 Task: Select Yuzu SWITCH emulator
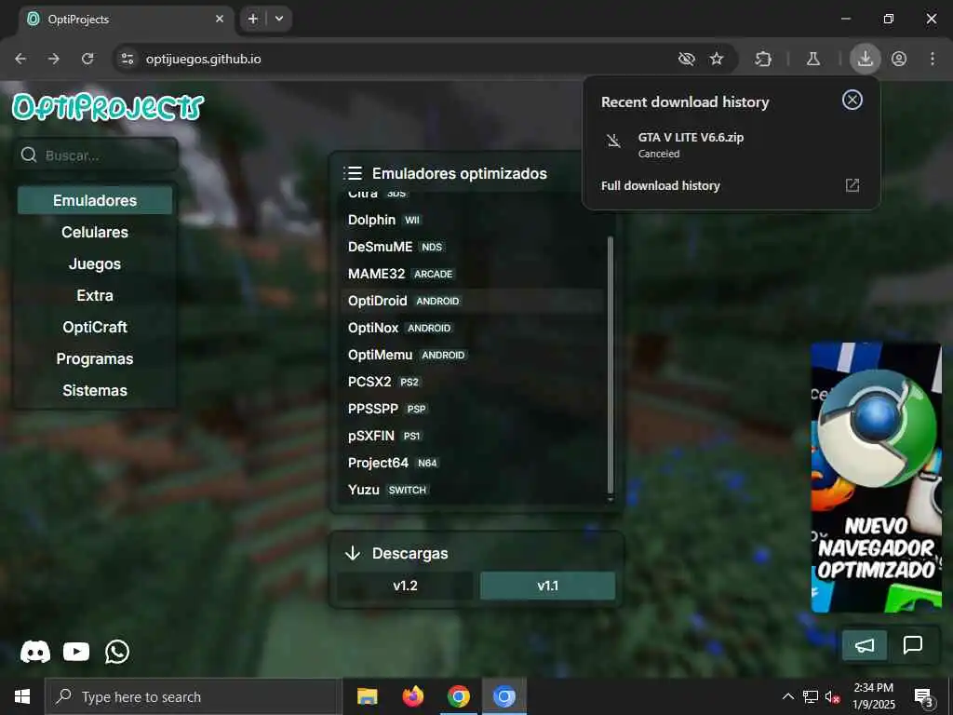[472, 490]
